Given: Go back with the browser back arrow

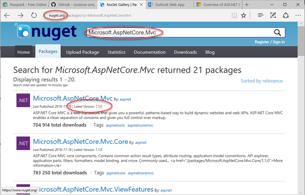Looking at the screenshot, I should [7, 15].
